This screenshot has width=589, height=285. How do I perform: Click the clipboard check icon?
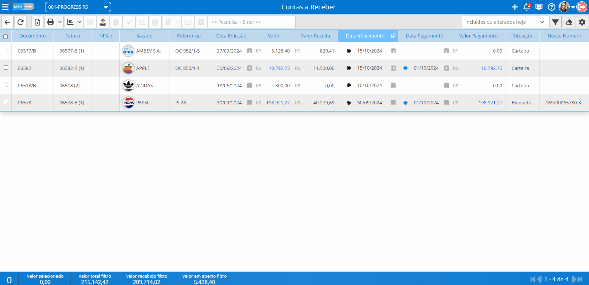pos(116,22)
